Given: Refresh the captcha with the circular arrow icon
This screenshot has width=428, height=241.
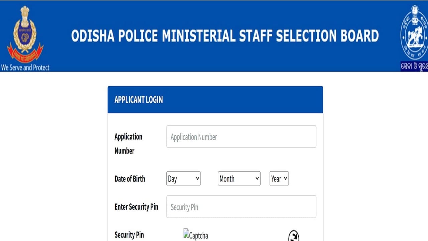Looking at the screenshot, I should pos(294,236).
